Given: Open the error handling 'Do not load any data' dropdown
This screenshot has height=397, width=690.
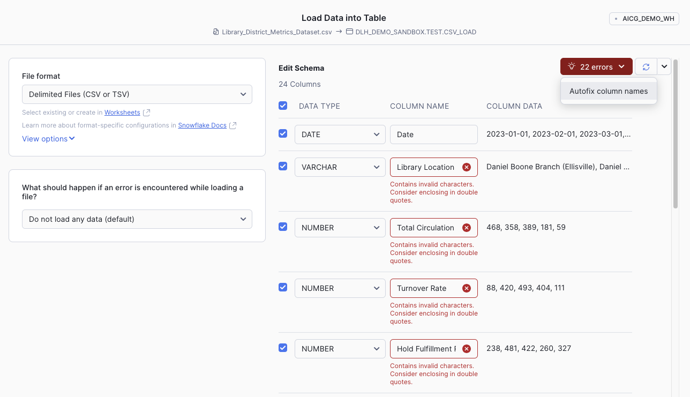Looking at the screenshot, I should (x=137, y=219).
